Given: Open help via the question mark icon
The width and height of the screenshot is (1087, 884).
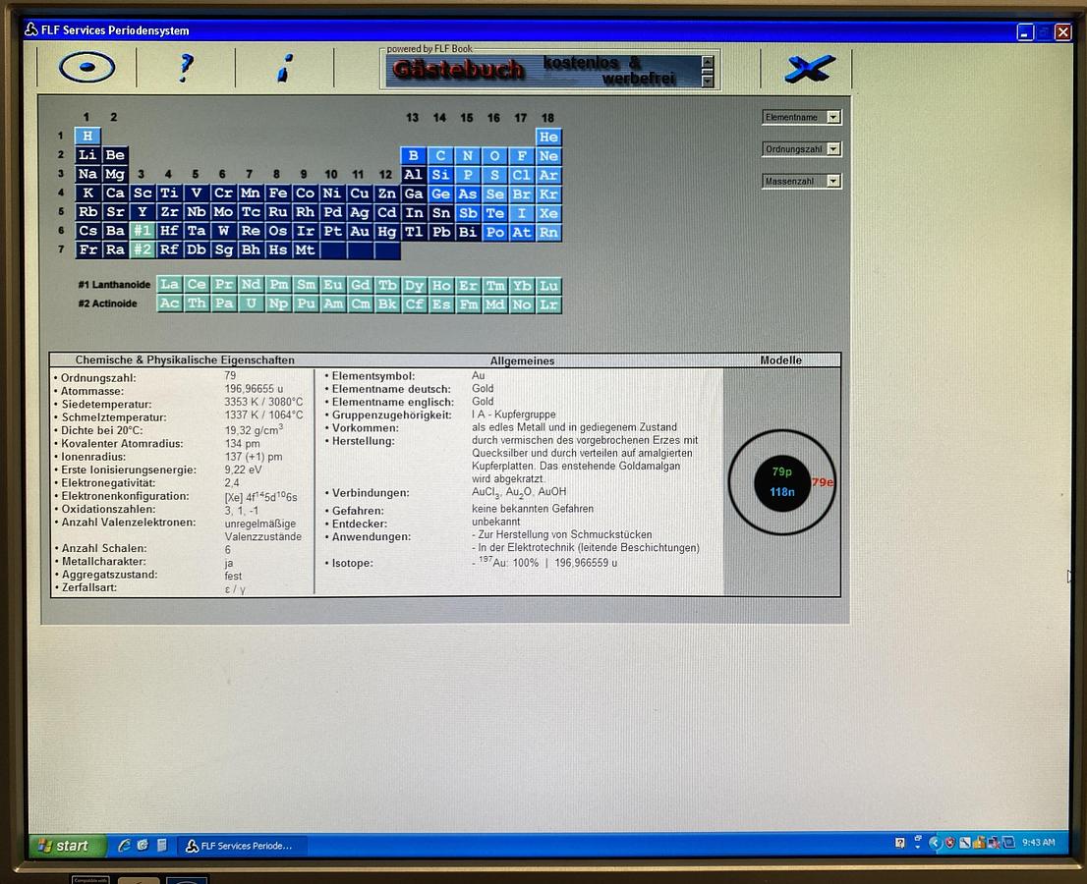Looking at the screenshot, I should coord(185,68).
